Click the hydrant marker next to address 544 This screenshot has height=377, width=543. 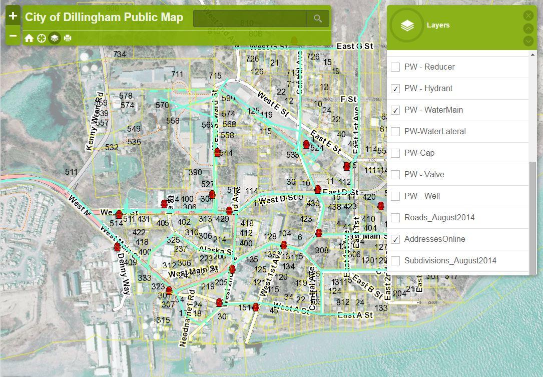point(217,152)
